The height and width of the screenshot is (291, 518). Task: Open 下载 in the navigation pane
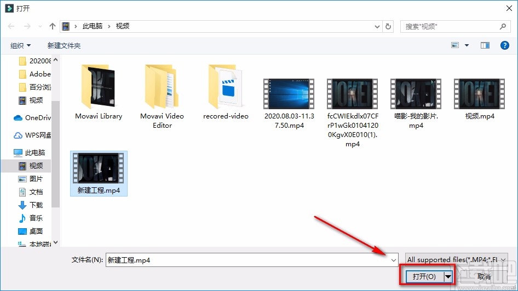click(31, 205)
